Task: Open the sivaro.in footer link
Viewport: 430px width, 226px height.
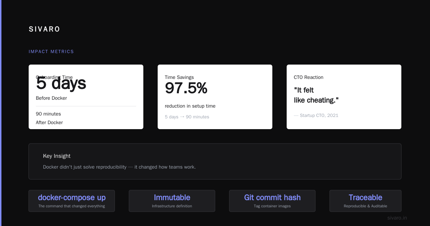Action: pos(397,218)
